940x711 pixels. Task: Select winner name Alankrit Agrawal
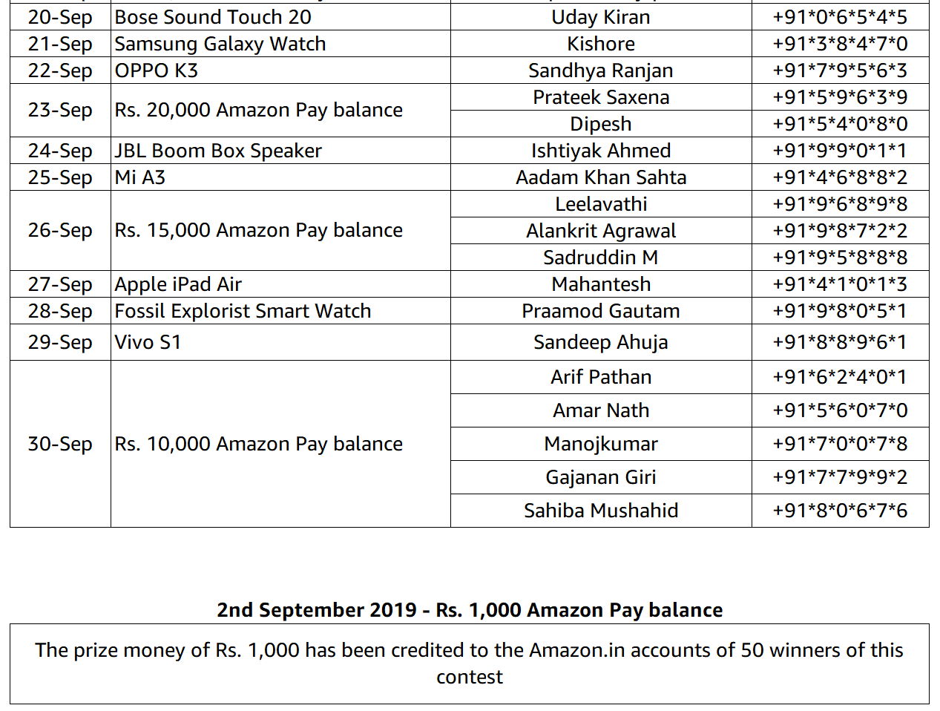tap(601, 231)
